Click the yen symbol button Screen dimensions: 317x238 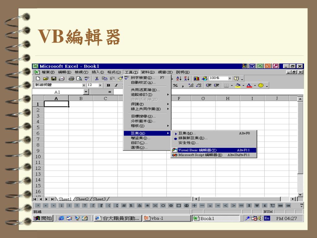pyautogui.click(x=257, y=205)
